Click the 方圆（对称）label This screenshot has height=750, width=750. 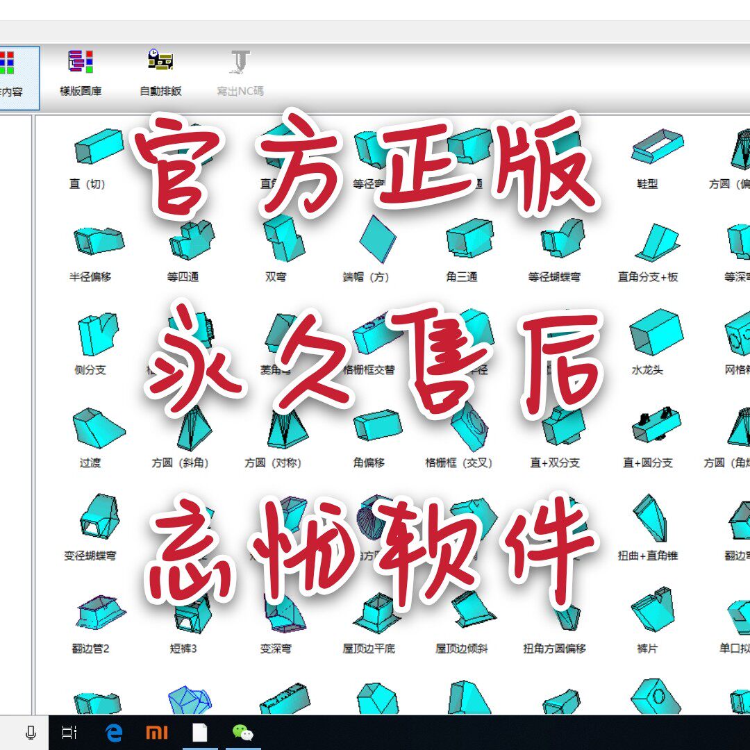click(x=273, y=463)
